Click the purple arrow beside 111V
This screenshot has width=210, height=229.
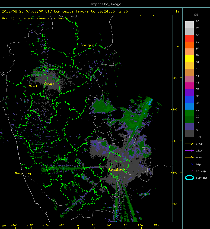(x=189, y=151)
